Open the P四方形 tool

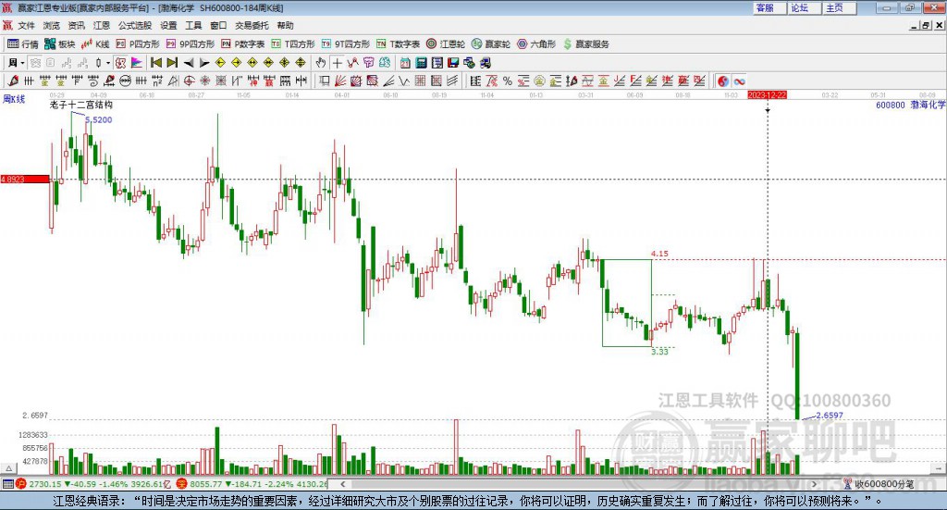pos(138,44)
